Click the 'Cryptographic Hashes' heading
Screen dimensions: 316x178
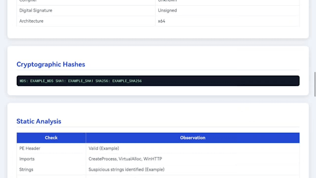click(51, 64)
